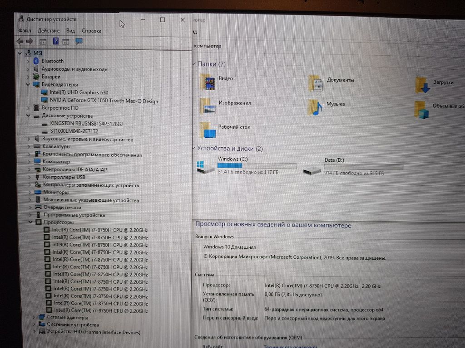Open the Файл menu

[x=25, y=30]
